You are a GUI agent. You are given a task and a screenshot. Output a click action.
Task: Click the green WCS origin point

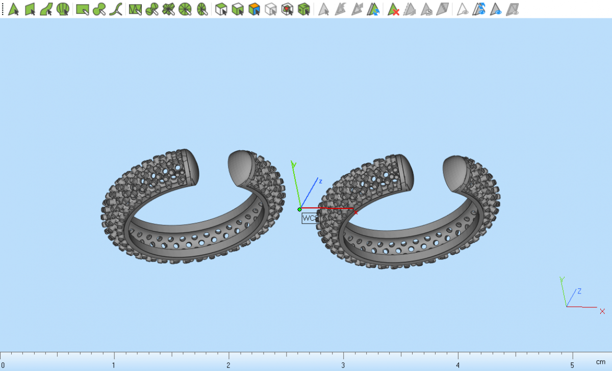click(299, 209)
